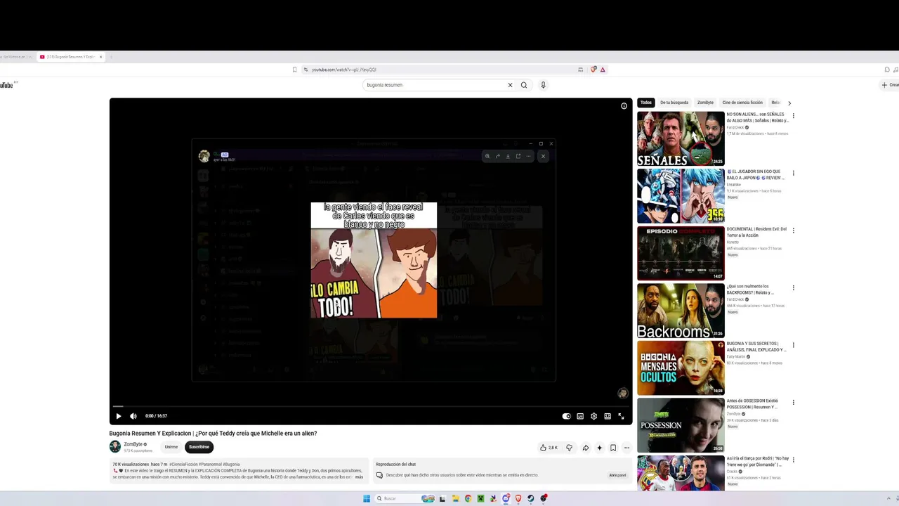
Task: Open options for the Barça por Rodri video
Action: click(x=794, y=460)
